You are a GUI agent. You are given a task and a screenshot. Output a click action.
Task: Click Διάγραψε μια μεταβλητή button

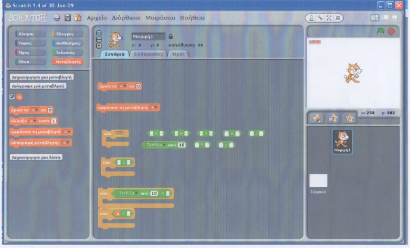coord(38,86)
